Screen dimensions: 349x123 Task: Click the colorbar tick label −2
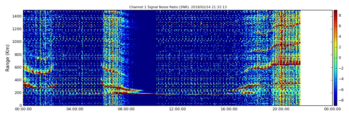tap(341, 68)
